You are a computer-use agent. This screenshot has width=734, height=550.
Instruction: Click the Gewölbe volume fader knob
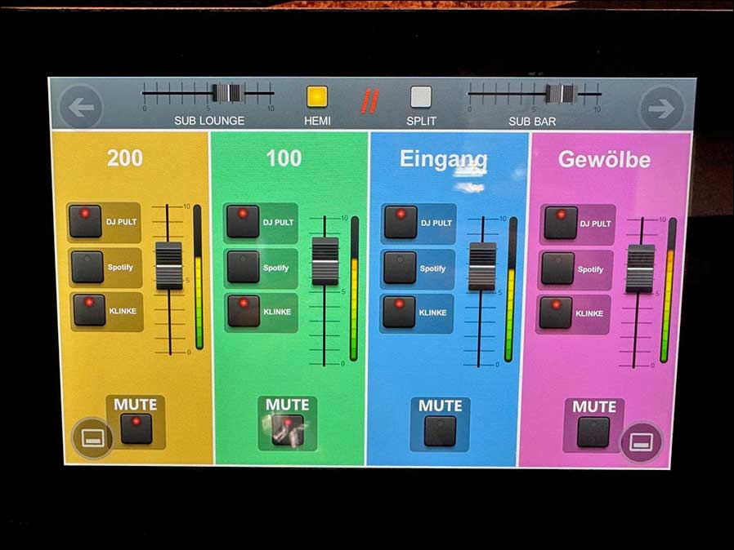(640, 268)
